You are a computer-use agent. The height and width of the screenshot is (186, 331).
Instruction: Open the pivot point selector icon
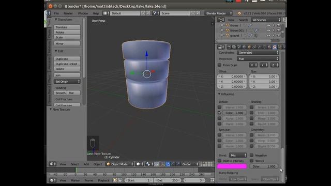tap(149, 164)
